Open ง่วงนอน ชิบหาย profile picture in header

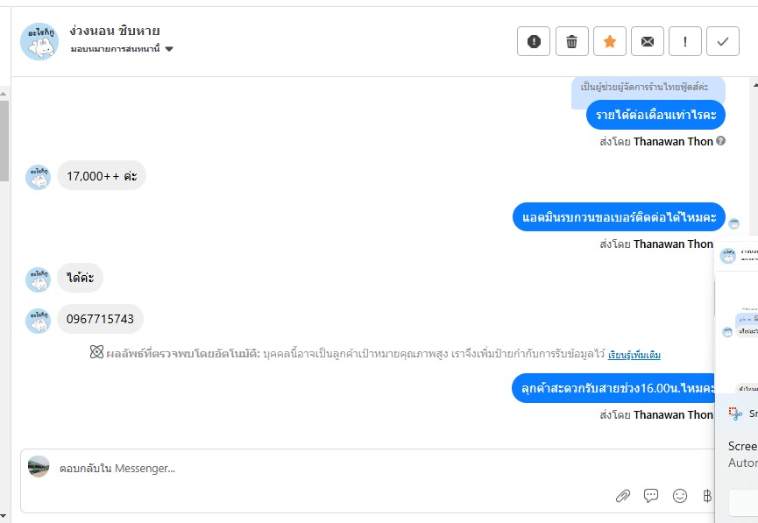coord(39,41)
